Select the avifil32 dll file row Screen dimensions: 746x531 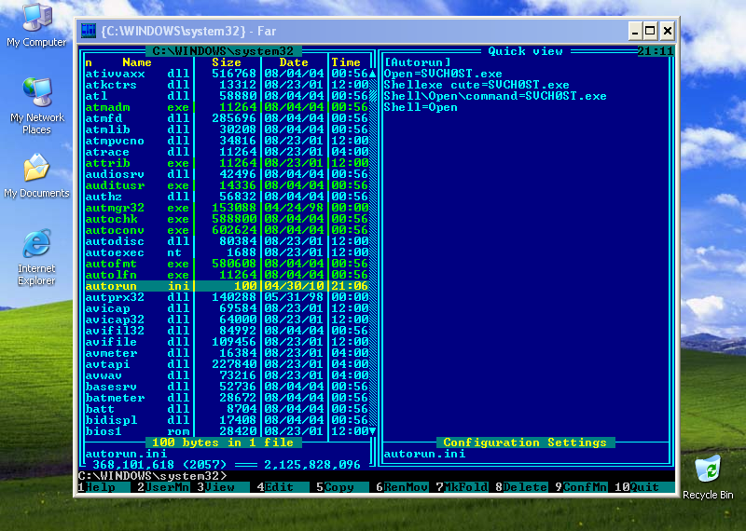pos(227,331)
